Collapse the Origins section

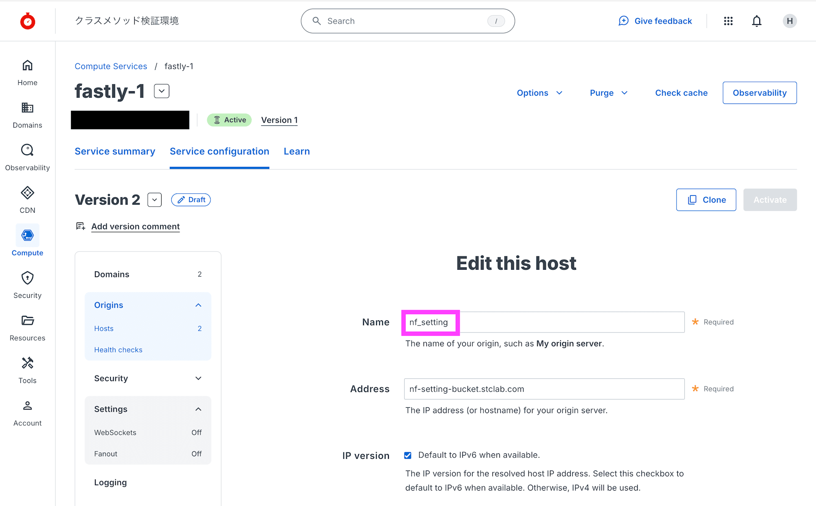pyautogui.click(x=198, y=305)
